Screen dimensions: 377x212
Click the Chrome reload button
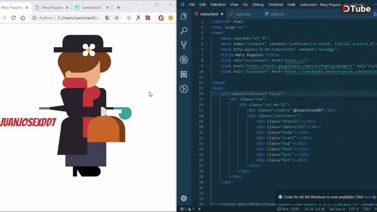click(x=14, y=18)
